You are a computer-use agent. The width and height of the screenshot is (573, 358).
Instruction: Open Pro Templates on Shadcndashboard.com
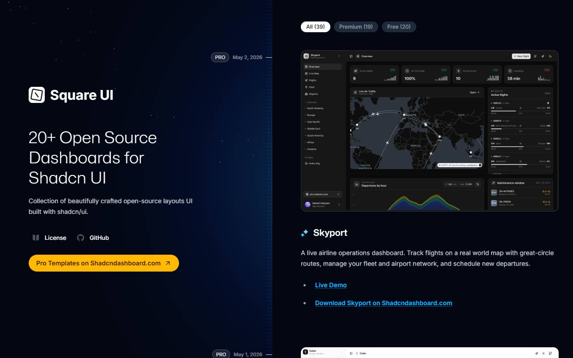(104, 263)
